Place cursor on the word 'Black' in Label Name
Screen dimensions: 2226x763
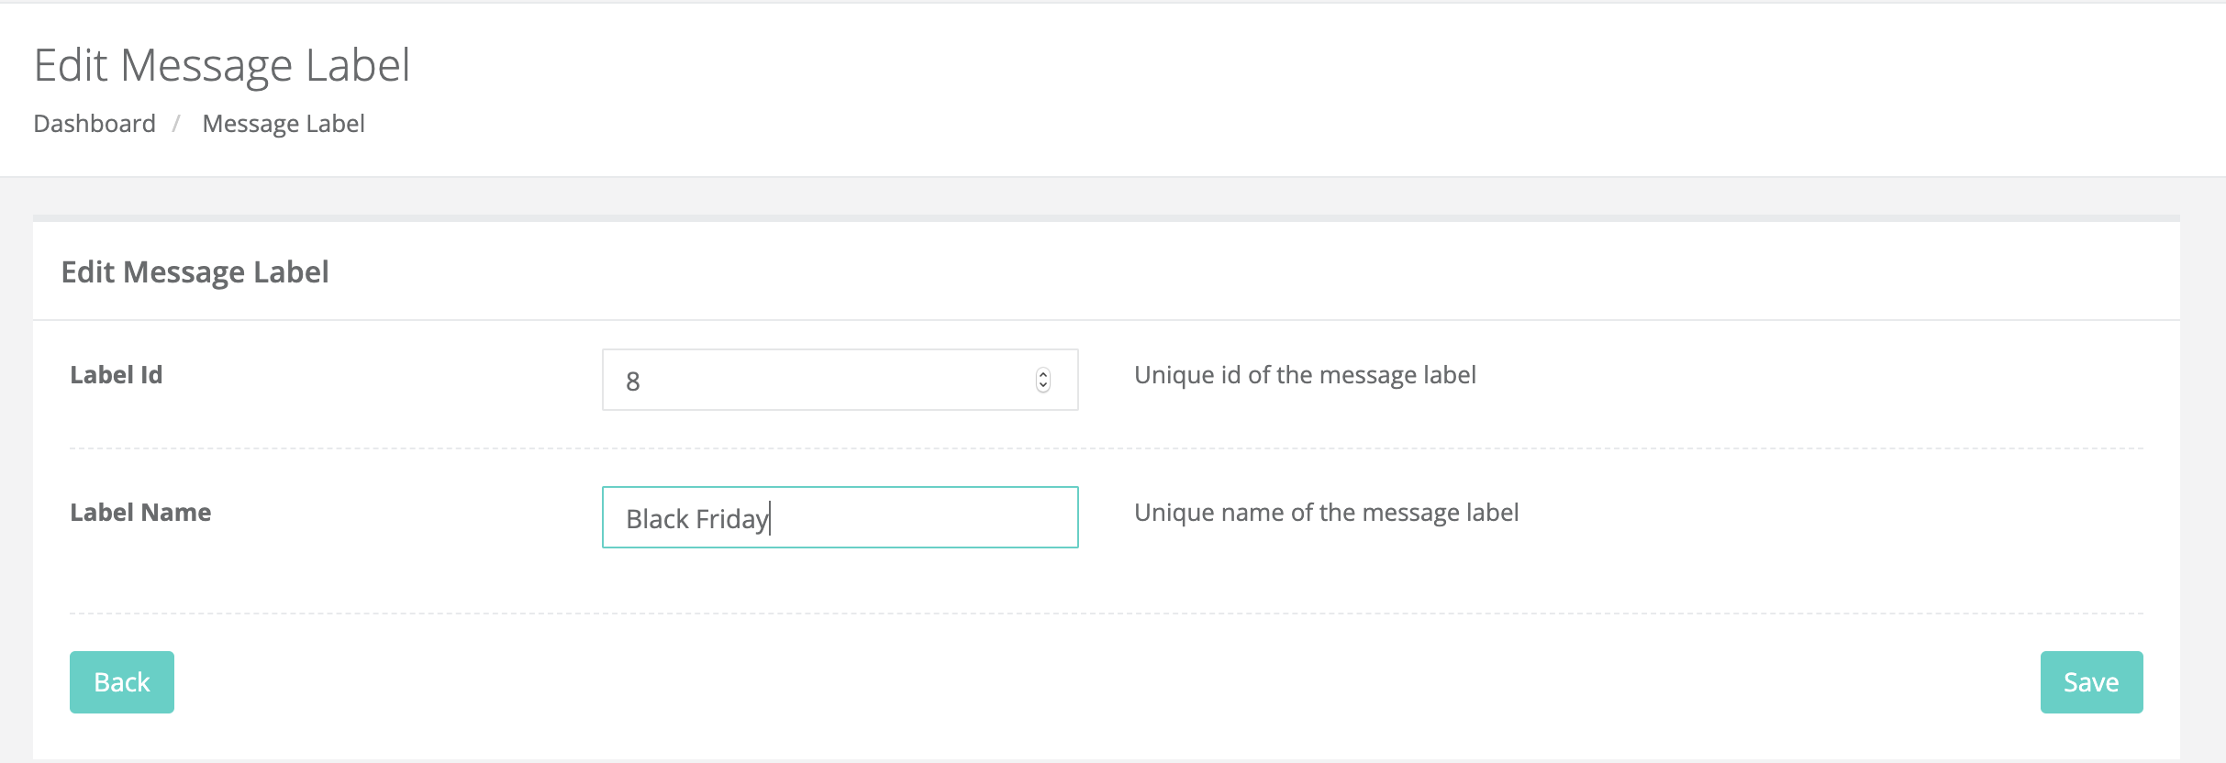(657, 519)
